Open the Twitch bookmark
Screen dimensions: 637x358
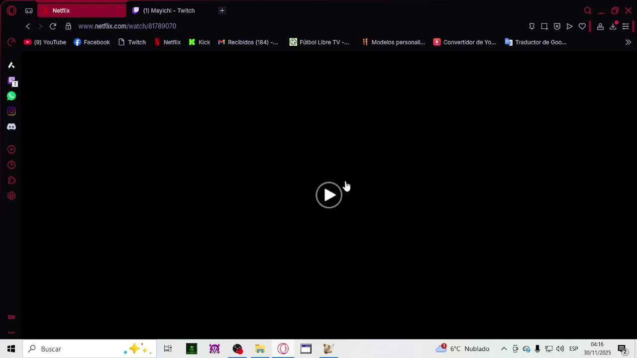132,42
